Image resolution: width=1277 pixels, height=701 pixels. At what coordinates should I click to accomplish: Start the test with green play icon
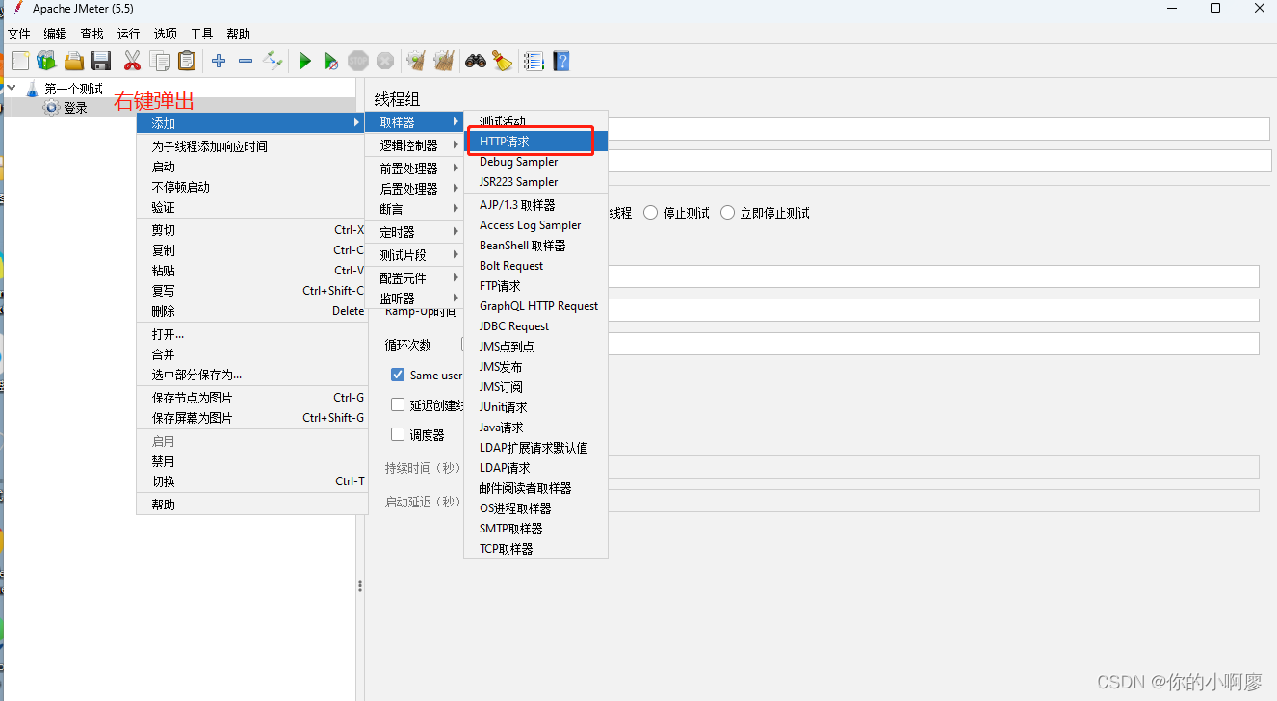point(304,61)
